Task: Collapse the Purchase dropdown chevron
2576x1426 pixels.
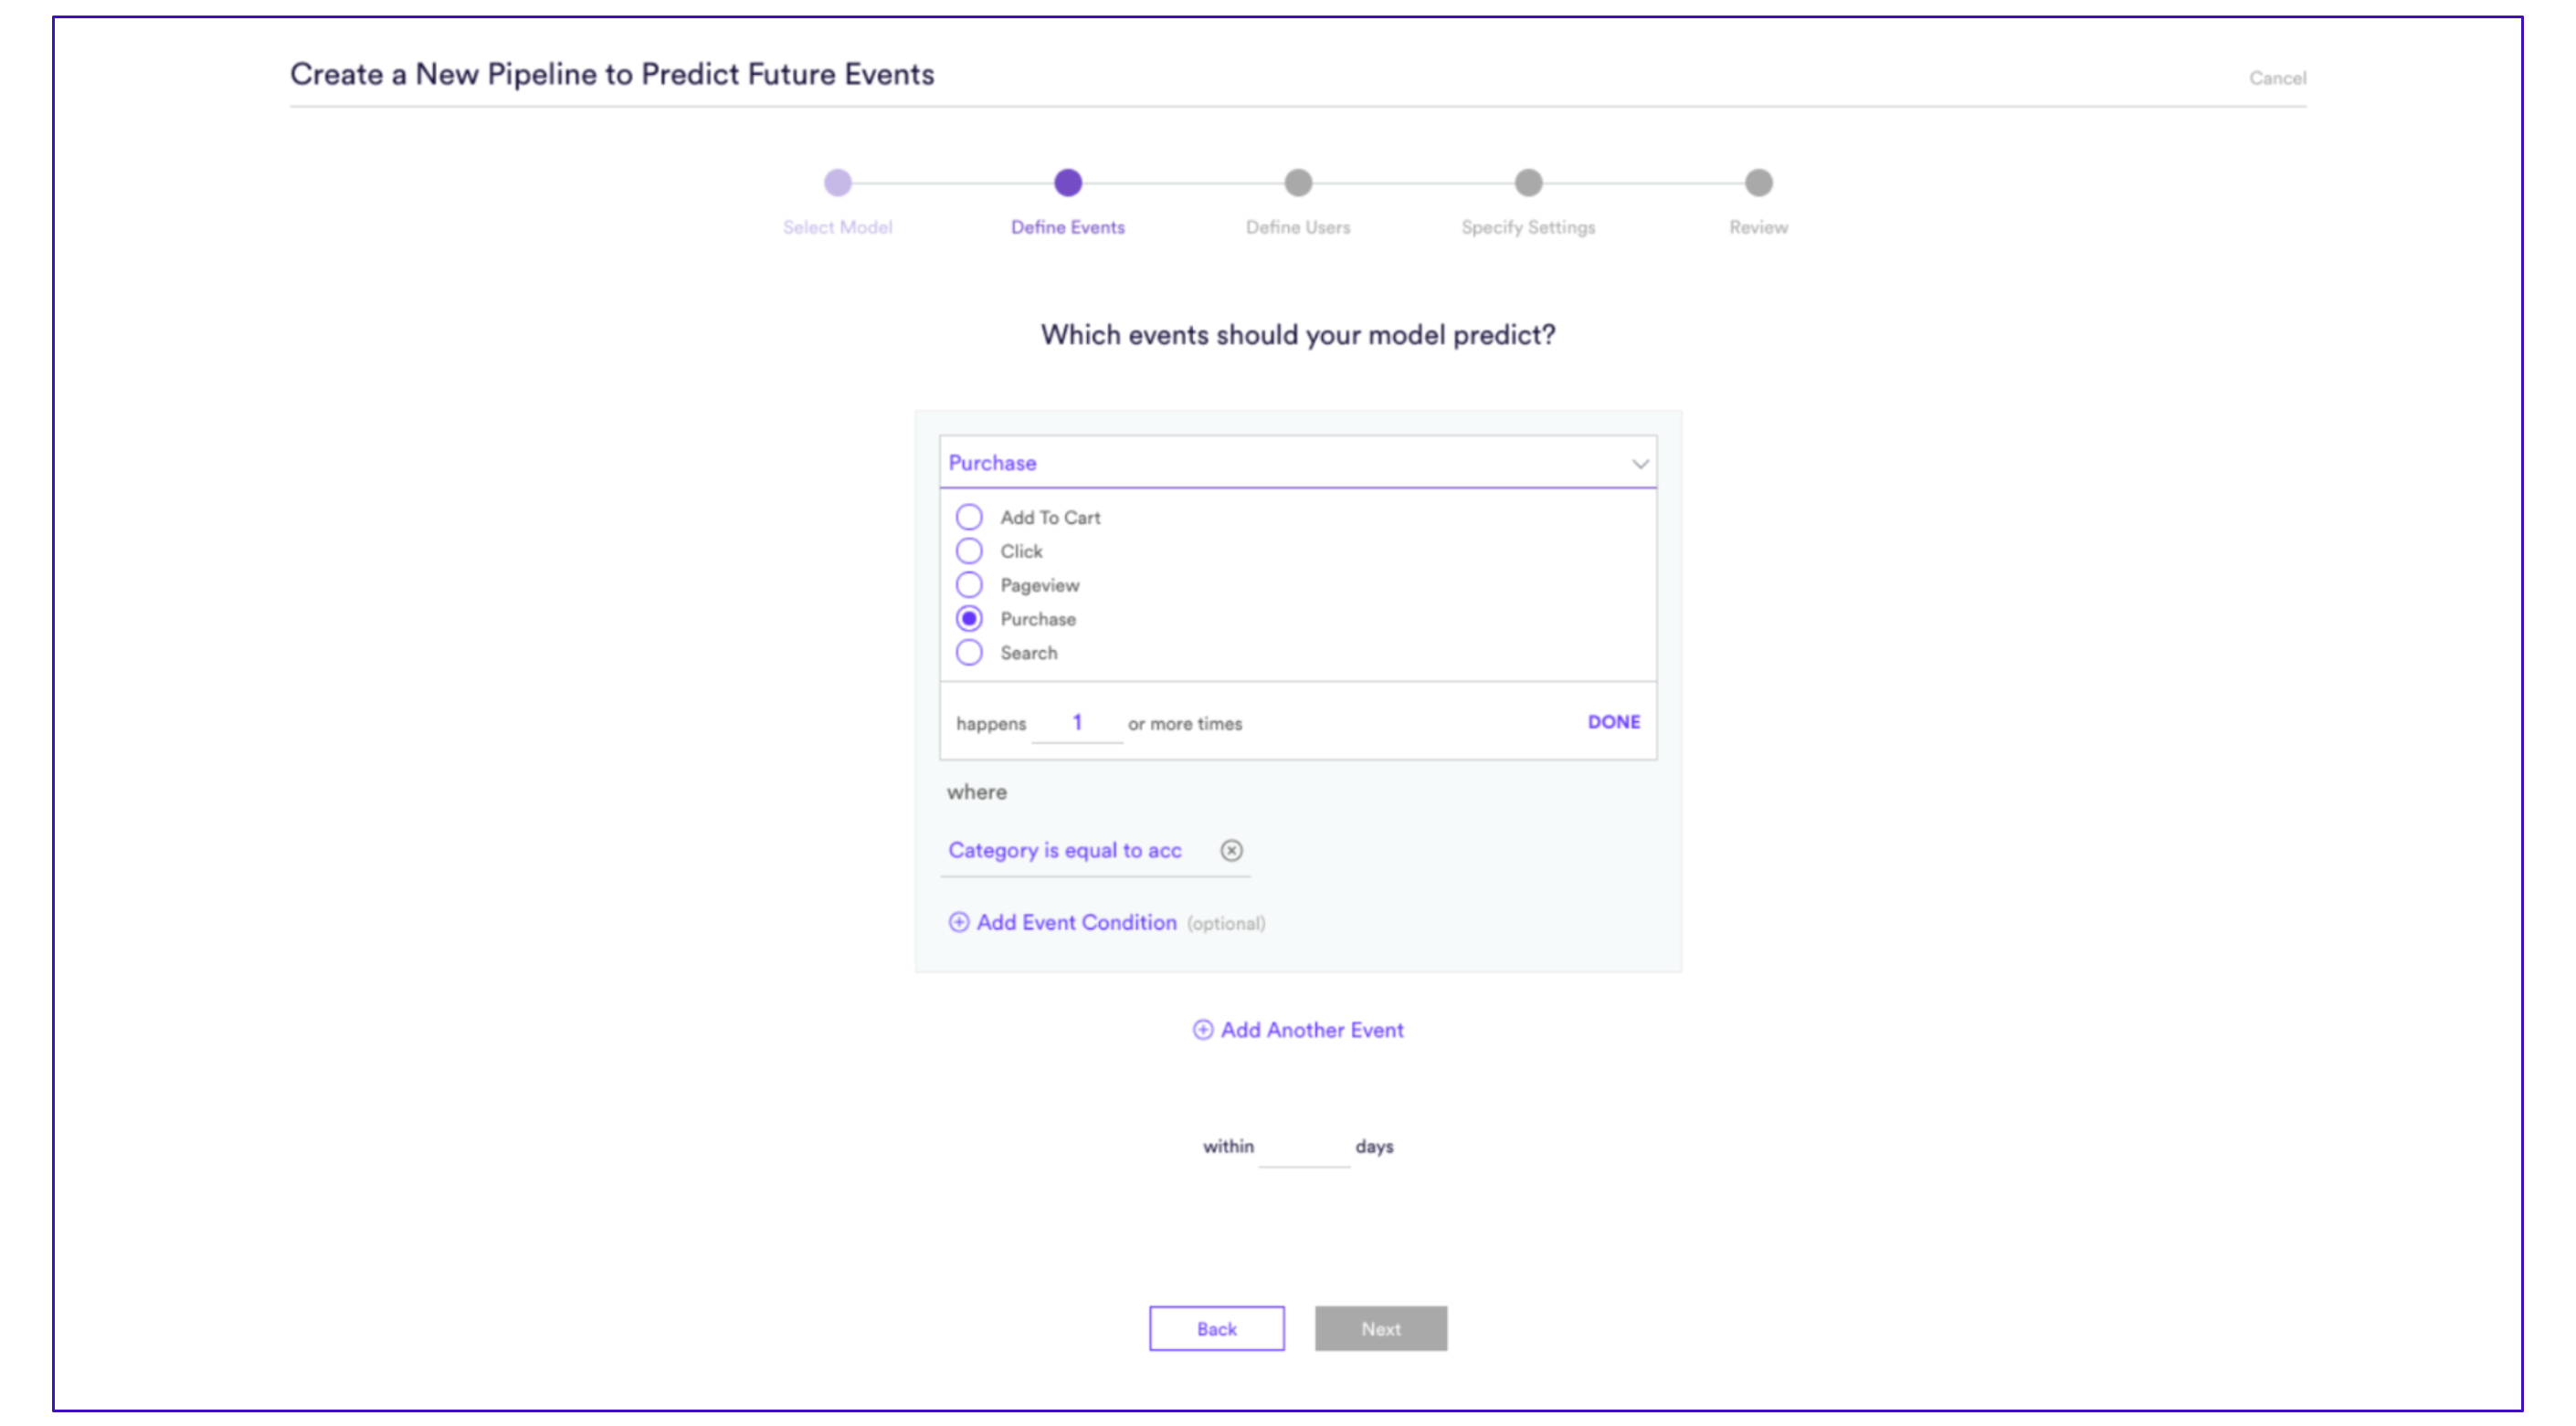Action: (x=1640, y=464)
